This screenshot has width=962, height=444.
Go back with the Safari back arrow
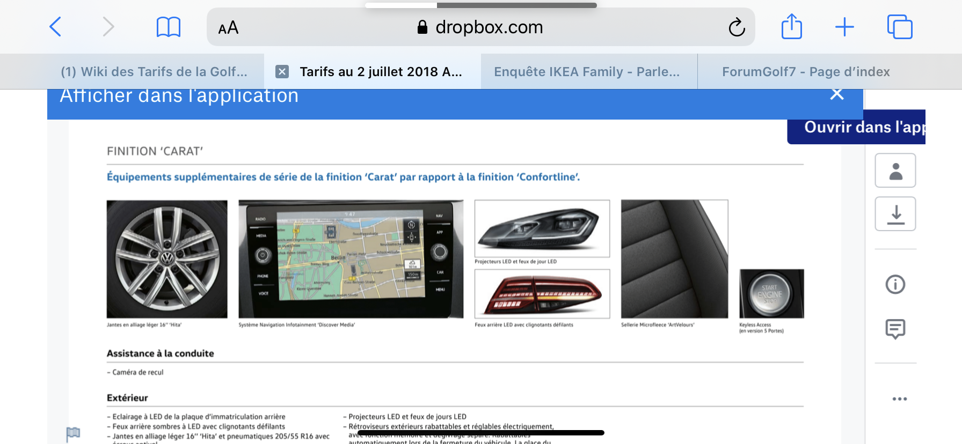(55, 26)
